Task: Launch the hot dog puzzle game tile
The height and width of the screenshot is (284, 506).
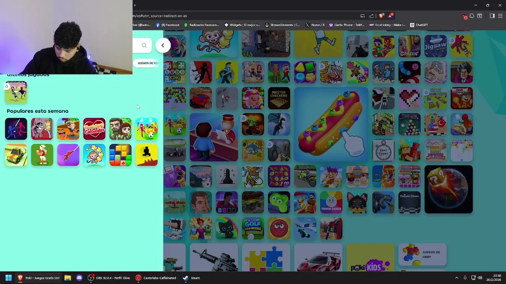Action: pos(331,124)
